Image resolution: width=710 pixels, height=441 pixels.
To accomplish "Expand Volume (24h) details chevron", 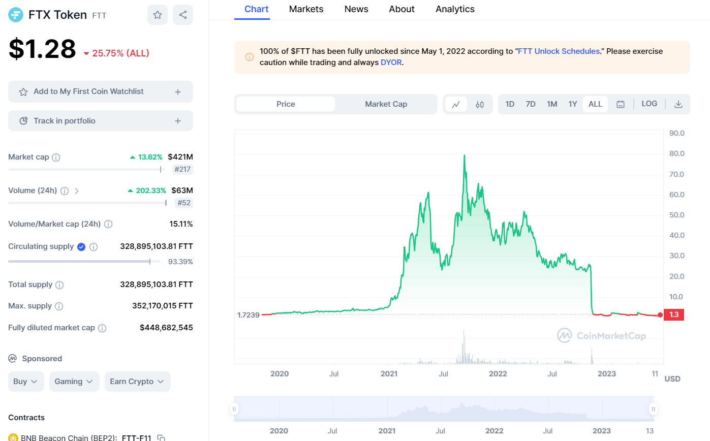I will [77, 191].
